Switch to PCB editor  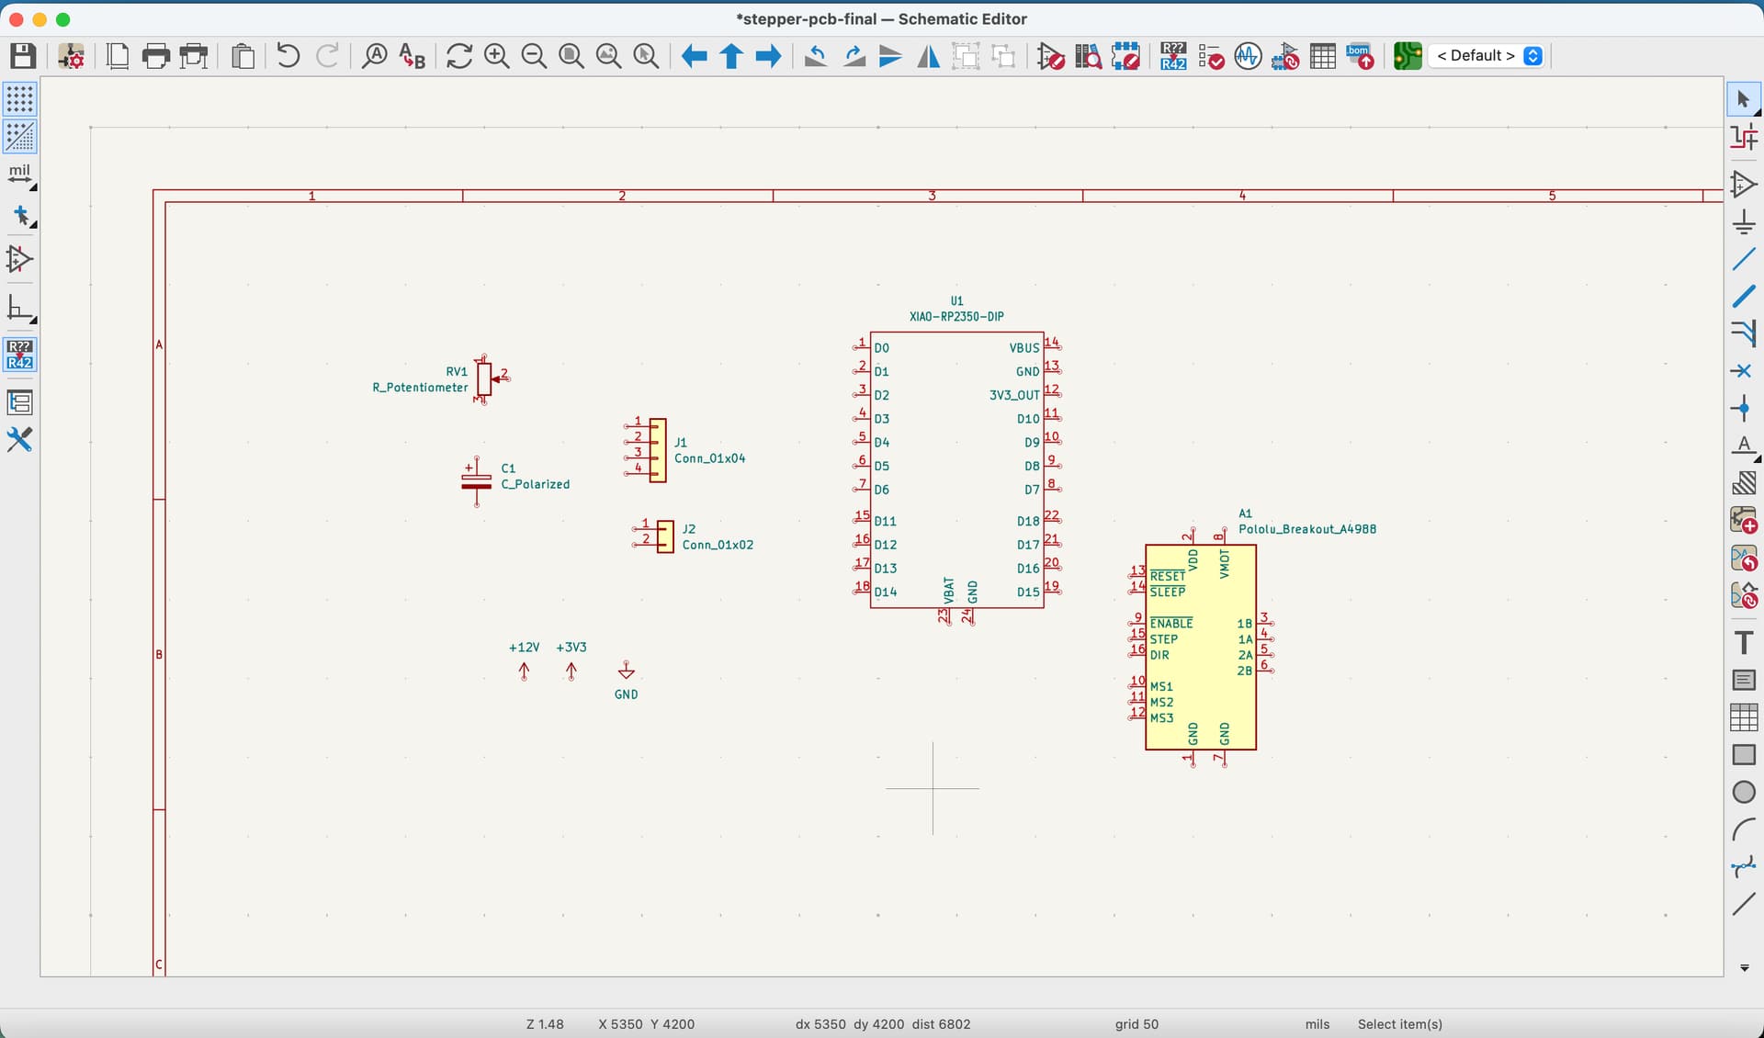coord(1408,56)
